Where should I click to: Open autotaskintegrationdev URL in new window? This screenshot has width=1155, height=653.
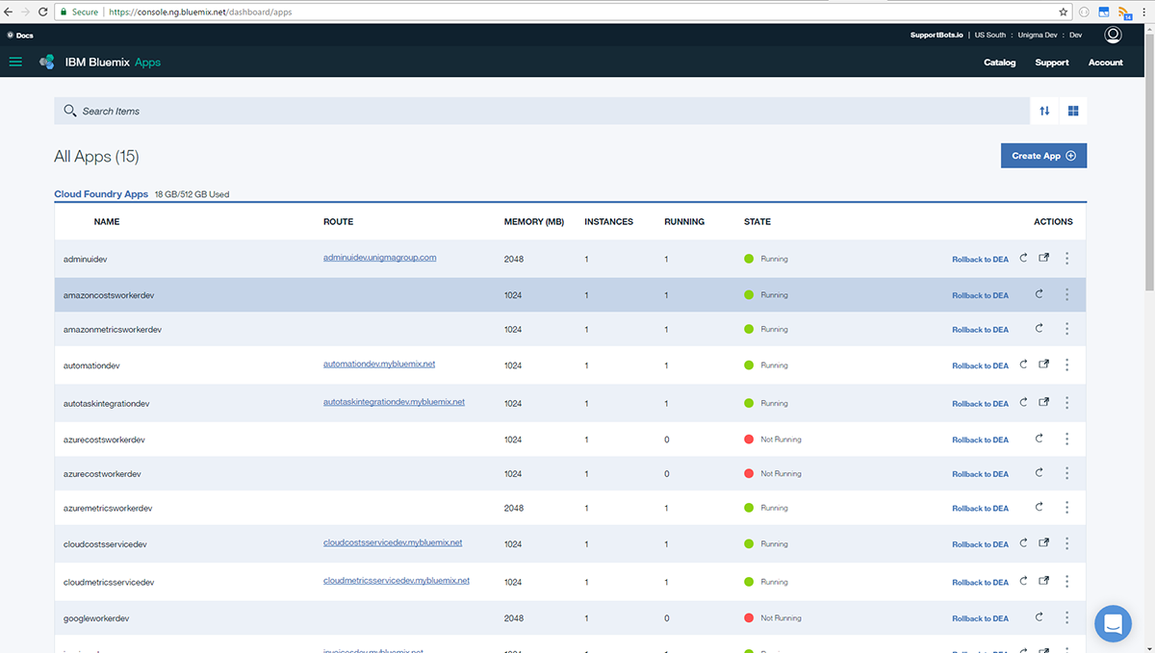(1044, 403)
